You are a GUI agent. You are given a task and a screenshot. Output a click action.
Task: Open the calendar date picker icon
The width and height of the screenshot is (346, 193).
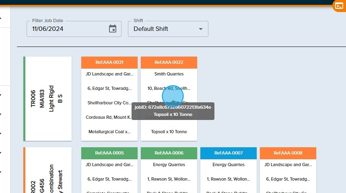[x=113, y=29]
